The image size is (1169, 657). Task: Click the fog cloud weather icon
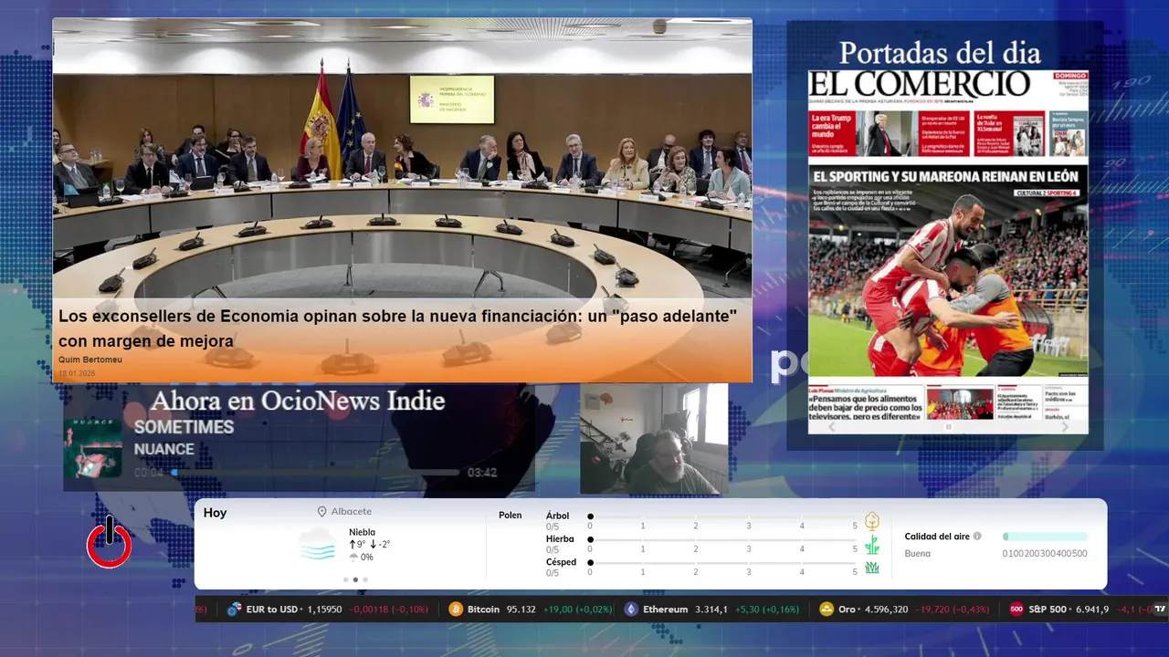318,544
